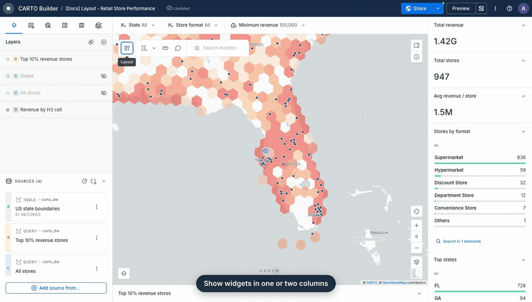Open the Widgets tab icon
Image resolution: width=532 pixels, height=302 pixels.
point(31,25)
